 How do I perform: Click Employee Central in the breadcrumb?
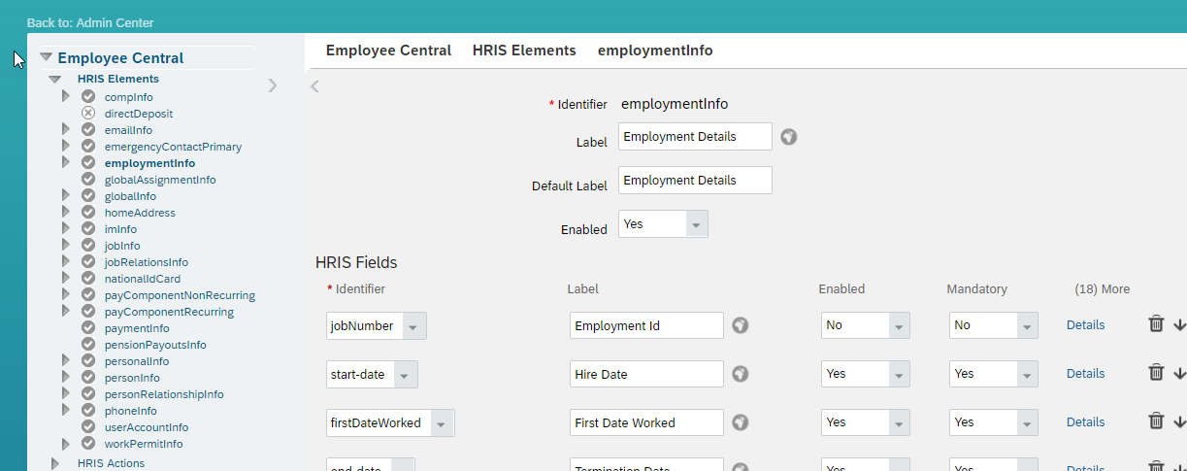388,50
